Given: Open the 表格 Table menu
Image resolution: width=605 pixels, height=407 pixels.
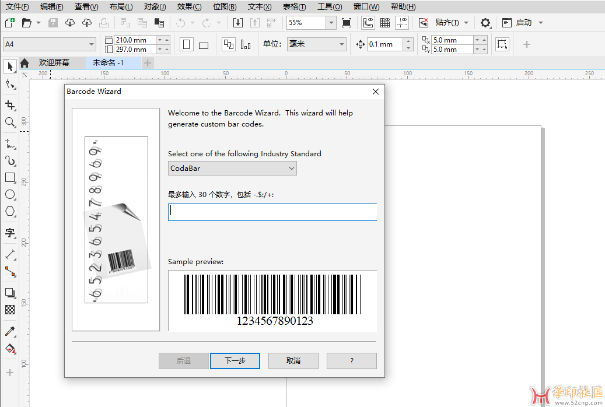Looking at the screenshot, I should pyautogui.click(x=295, y=6).
